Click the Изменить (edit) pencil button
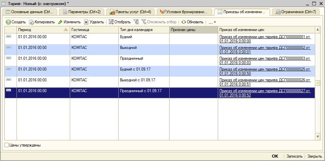The height and width of the screenshot is (161, 325). (x=69, y=22)
